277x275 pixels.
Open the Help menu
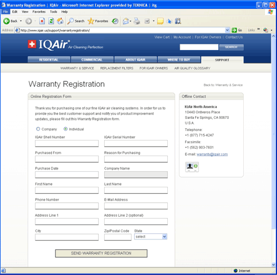(64, 12)
